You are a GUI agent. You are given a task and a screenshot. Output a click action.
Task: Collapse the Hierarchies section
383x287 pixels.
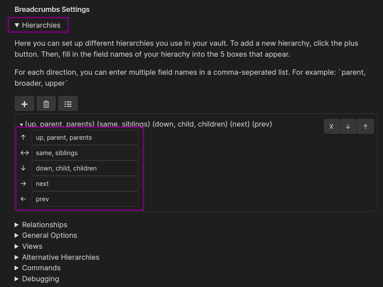(37, 25)
